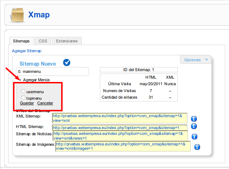Click the 'ID del Sitemap: 1' text
The height and width of the screenshot is (169, 229).
coord(139,70)
